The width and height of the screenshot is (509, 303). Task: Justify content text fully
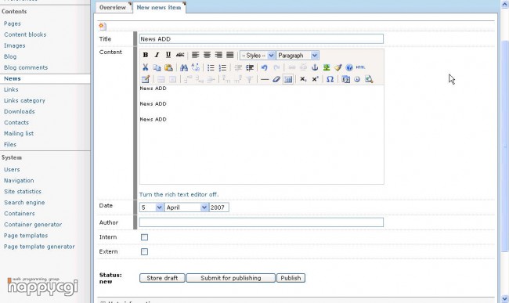(229, 55)
